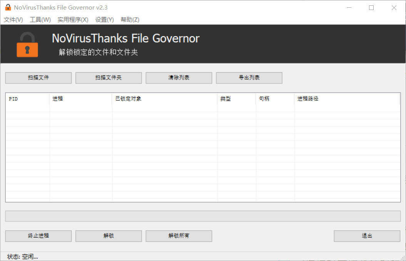
Task: Click the title bar padlock app icon
Action: 8,8
